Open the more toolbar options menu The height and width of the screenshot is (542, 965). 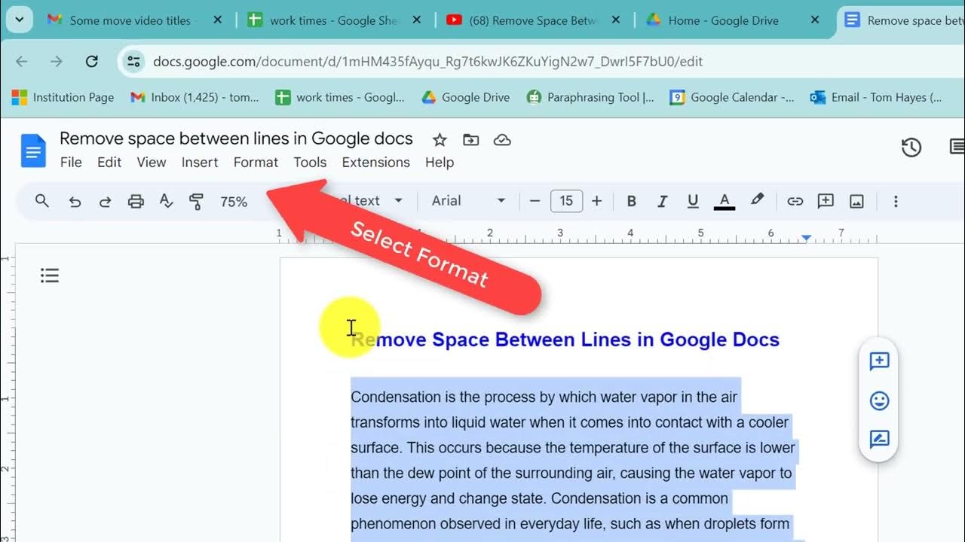[896, 201]
